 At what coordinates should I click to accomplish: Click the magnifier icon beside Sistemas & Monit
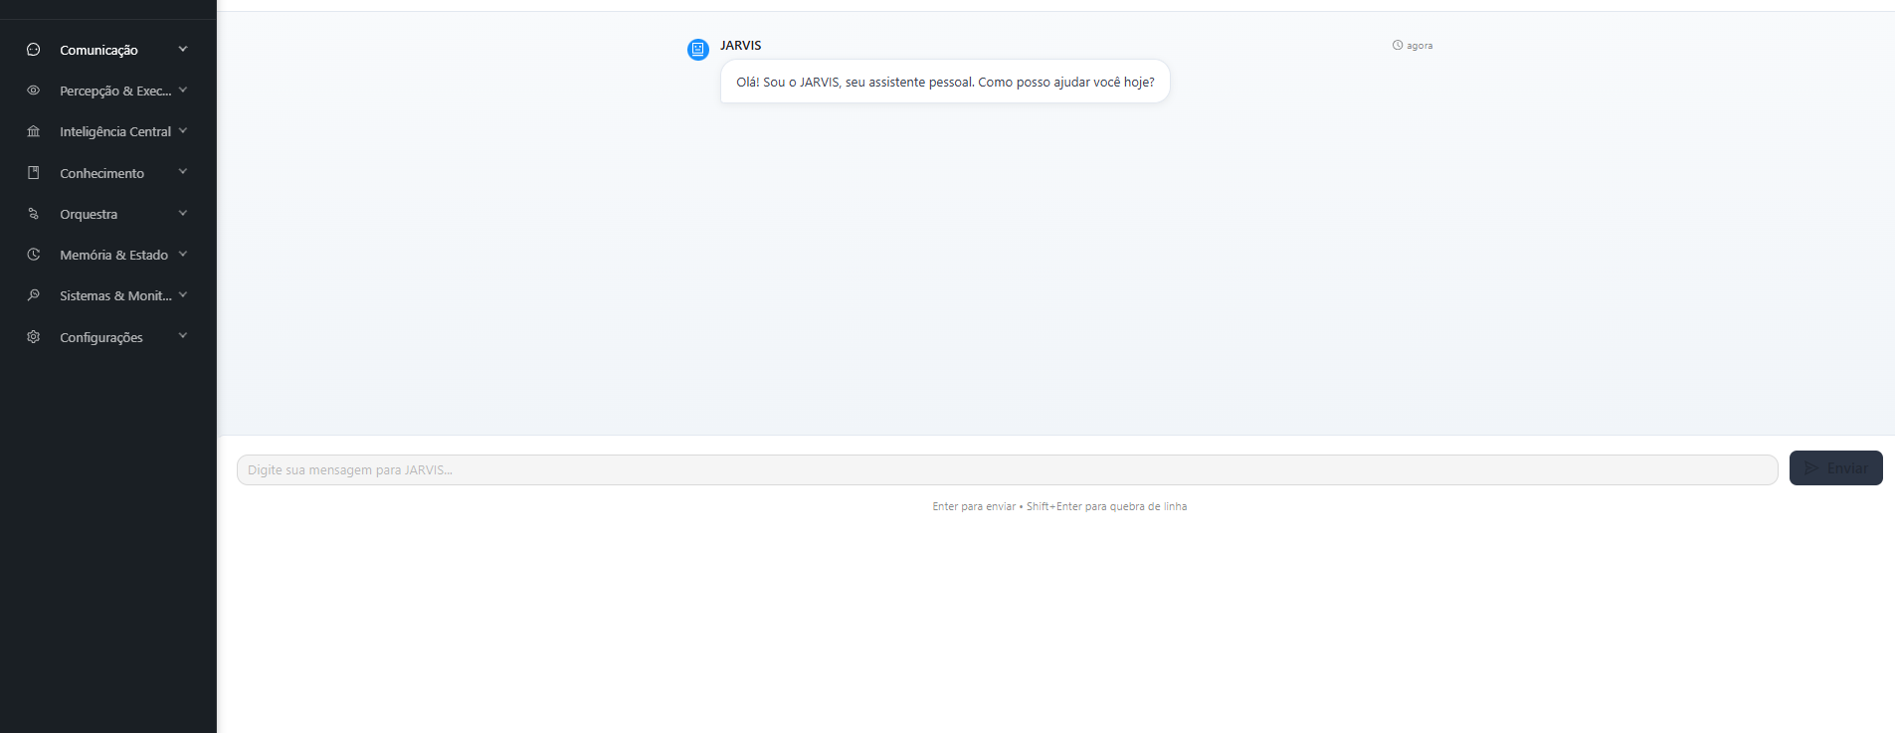pos(33,295)
